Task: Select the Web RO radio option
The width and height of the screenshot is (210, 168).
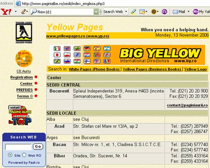Action: [x=24, y=155]
